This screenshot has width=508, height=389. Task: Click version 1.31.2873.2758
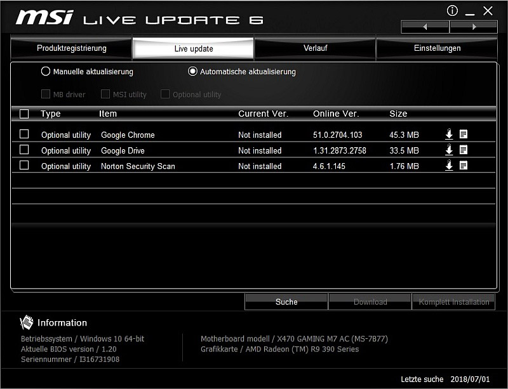(x=340, y=150)
